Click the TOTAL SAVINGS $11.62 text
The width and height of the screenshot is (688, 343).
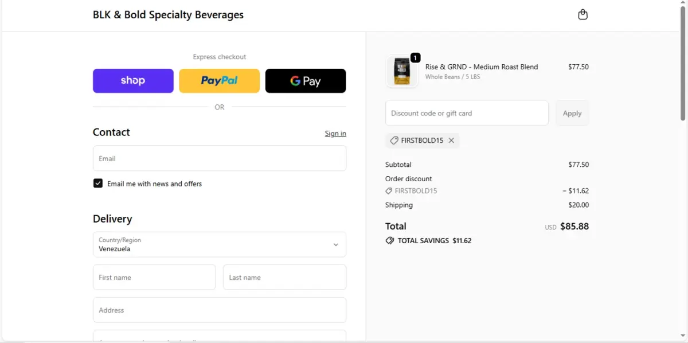pos(435,241)
